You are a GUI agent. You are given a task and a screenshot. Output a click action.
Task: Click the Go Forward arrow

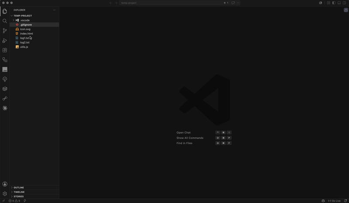point(116,3)
